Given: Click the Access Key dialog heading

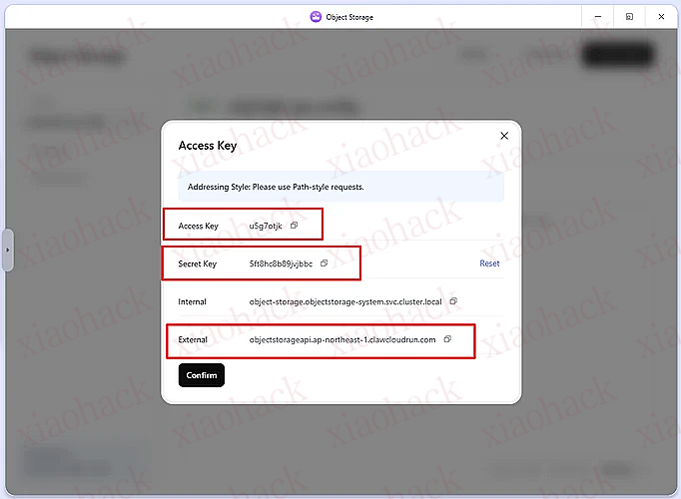Looking at the screenshot, I should tap(207, 146).
